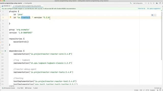Screen dimensions: 163x91
Task: Click the build.gradle breadcrumb in navigation bar
Action: click(x=28, y=3)
